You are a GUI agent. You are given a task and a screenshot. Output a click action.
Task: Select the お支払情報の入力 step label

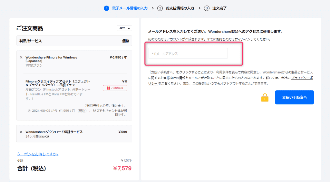click(x=180, y=8)
